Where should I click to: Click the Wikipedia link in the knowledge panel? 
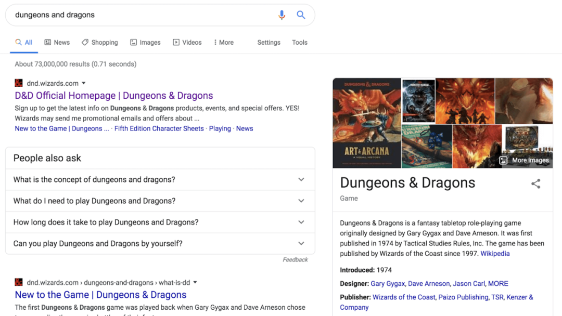tap(495, 254)
